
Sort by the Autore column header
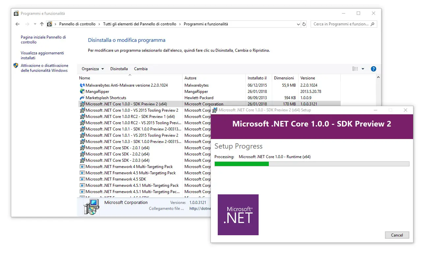[x=214, y=78]
